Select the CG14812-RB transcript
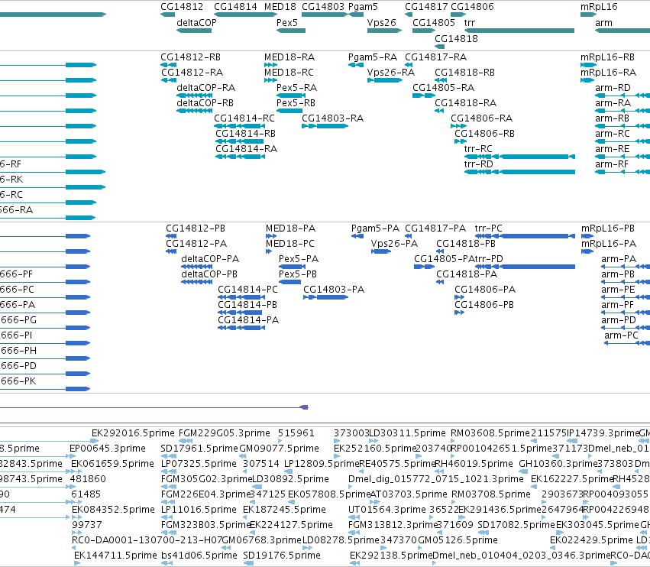Screen dimensions: 650x567 (168, 65)
